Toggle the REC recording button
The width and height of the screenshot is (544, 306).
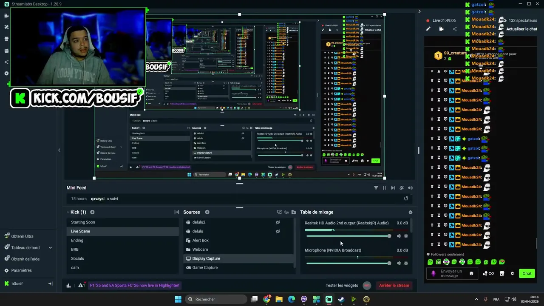tap(367, 286)
